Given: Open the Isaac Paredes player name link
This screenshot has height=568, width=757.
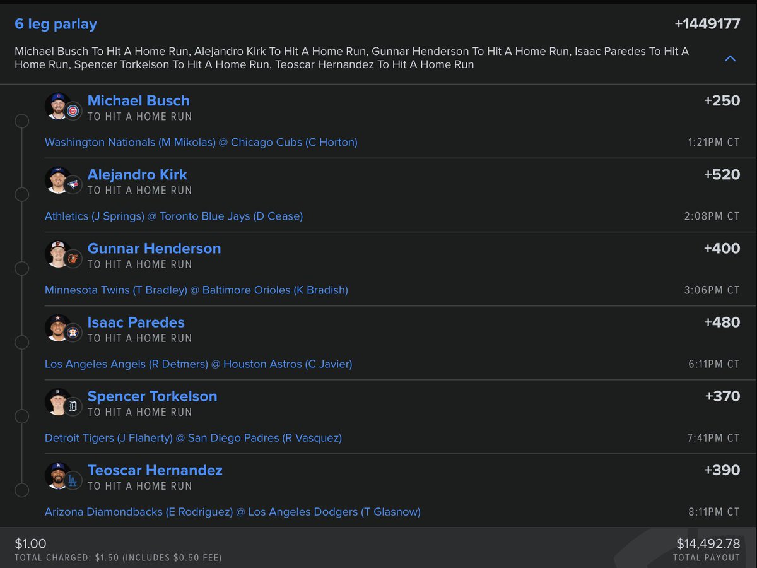Looking at the screenshot, I should point(136,322).
